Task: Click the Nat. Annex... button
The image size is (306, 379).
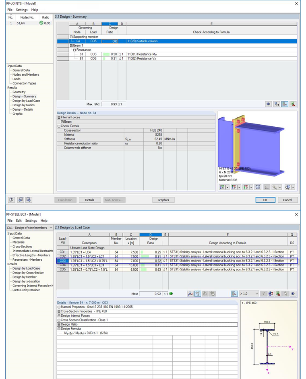Action: pyautogui.click(x=114, y=200)
